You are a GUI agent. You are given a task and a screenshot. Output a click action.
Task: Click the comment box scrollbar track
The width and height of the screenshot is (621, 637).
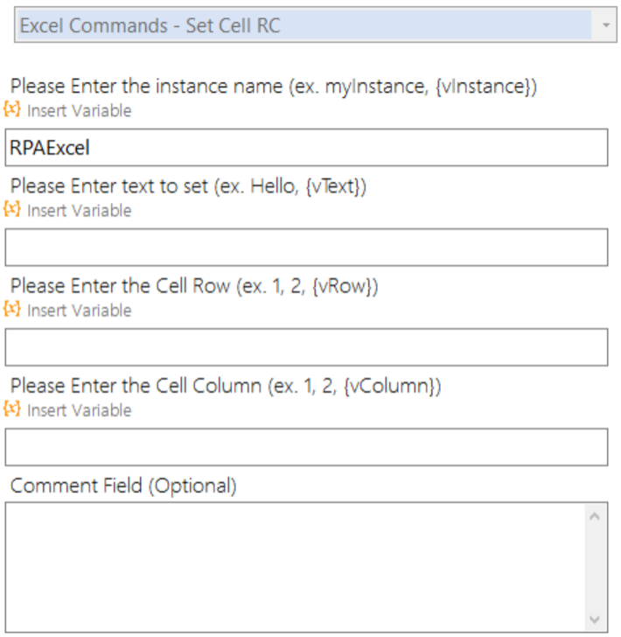[595, 568]
